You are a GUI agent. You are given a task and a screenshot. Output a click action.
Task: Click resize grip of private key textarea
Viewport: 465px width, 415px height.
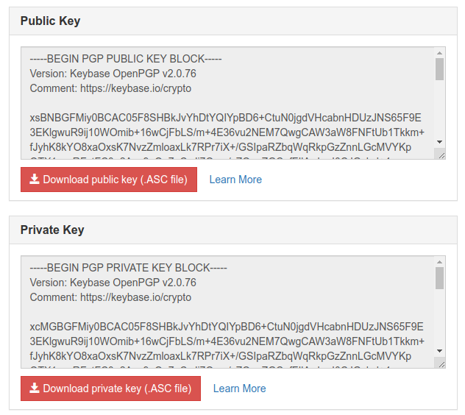(441, 363)
